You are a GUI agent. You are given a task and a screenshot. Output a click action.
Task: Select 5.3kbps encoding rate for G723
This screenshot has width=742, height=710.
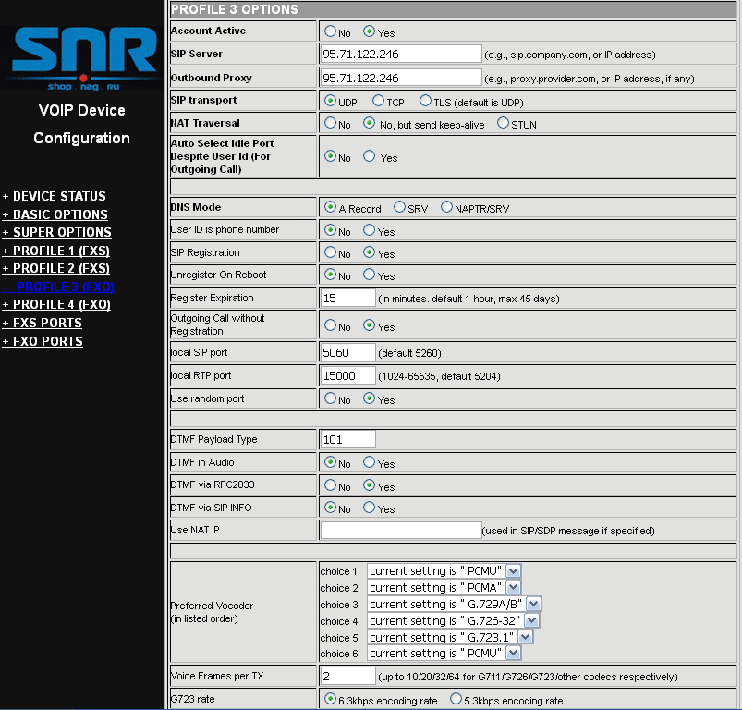tap(455, 700)
